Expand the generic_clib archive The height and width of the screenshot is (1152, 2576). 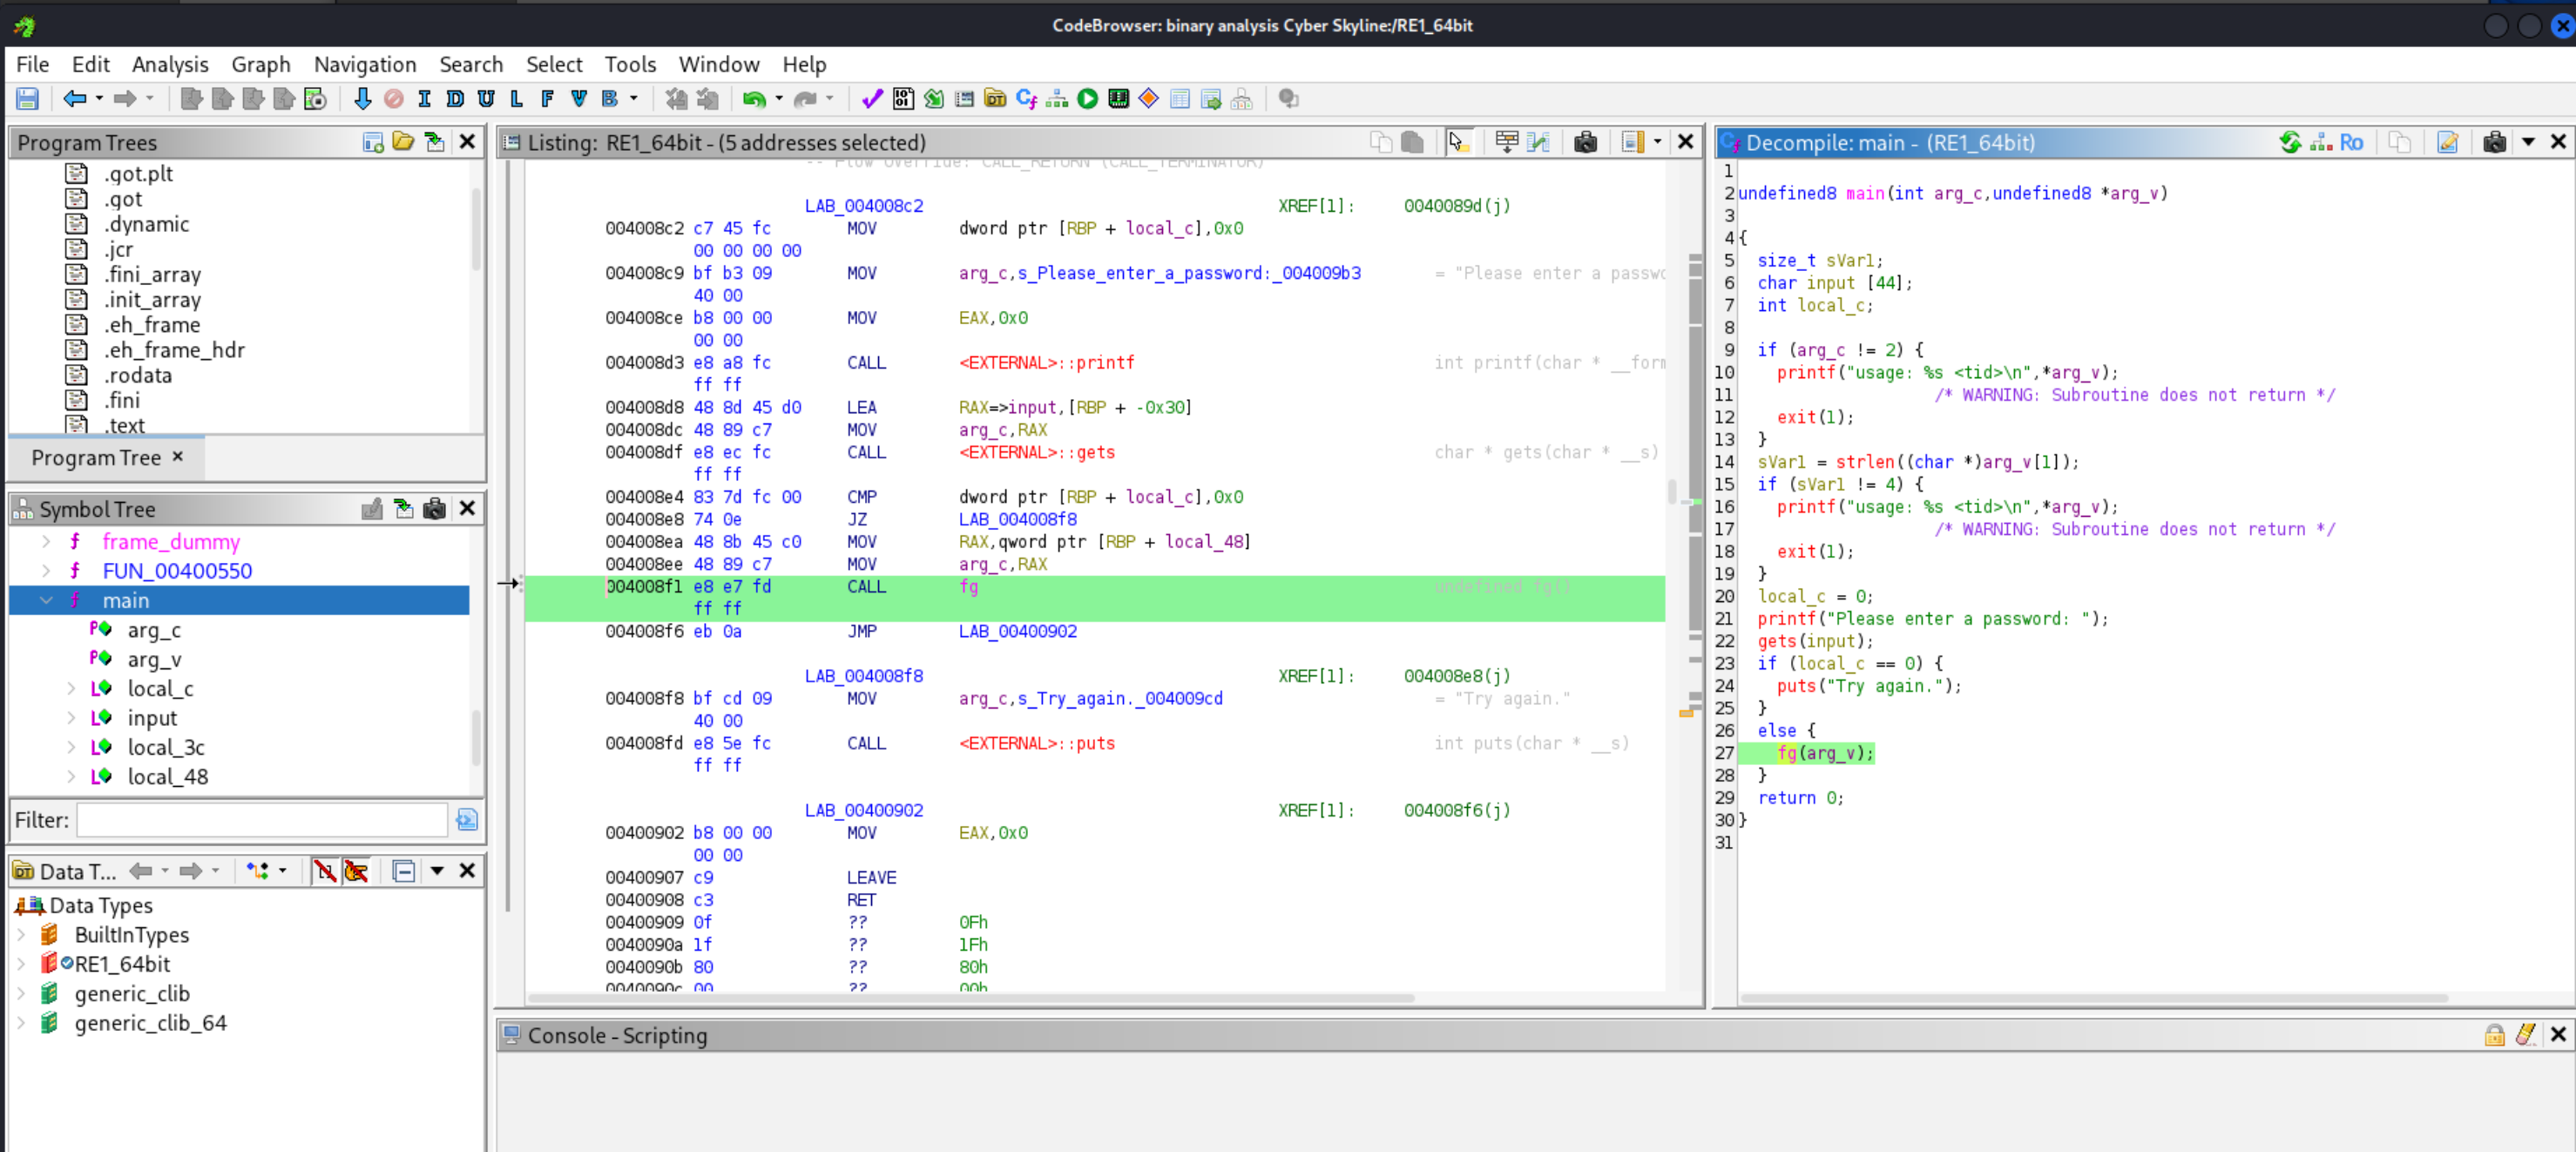[21, 993]
